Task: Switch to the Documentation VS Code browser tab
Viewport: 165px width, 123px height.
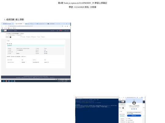Action: (42, 24)
